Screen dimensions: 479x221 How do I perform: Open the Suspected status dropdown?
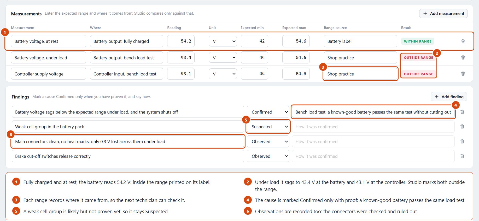[268, 127]
